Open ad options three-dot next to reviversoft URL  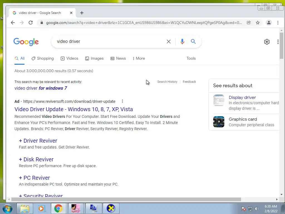point(122,101)
